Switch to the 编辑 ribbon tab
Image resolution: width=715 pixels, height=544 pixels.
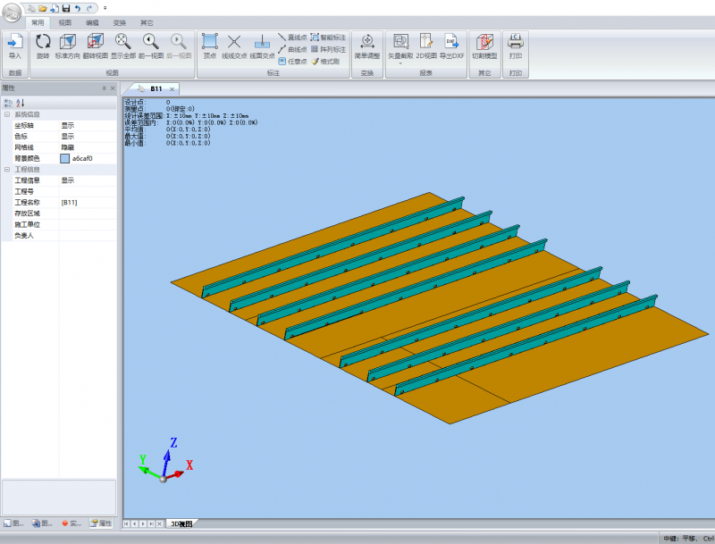(x=93, y=21)
